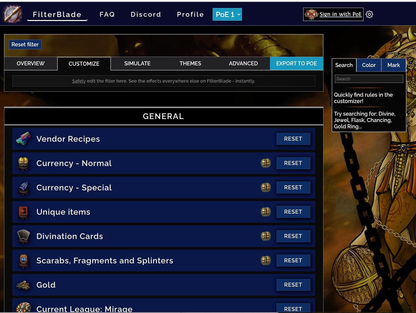Image resolution: width=416 pixels, height=313 pixels.
Task: Reset the Currency - Special section
Action: (293, 187)
